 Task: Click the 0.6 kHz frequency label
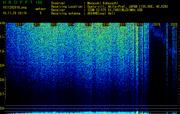[x=2, y=108]
